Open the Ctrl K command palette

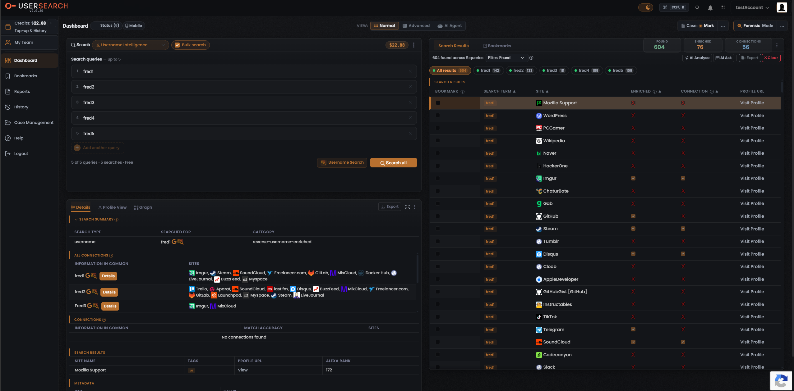point(674,7)
